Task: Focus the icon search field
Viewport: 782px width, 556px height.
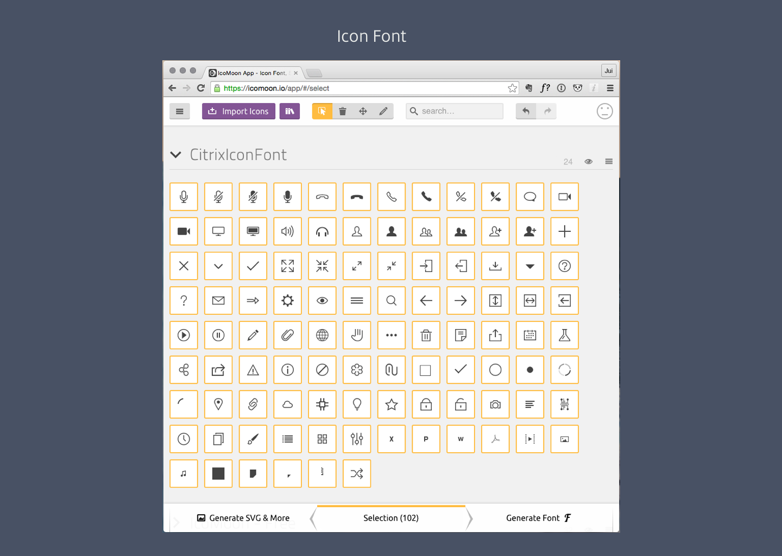Action: click(x=455, y=111)
